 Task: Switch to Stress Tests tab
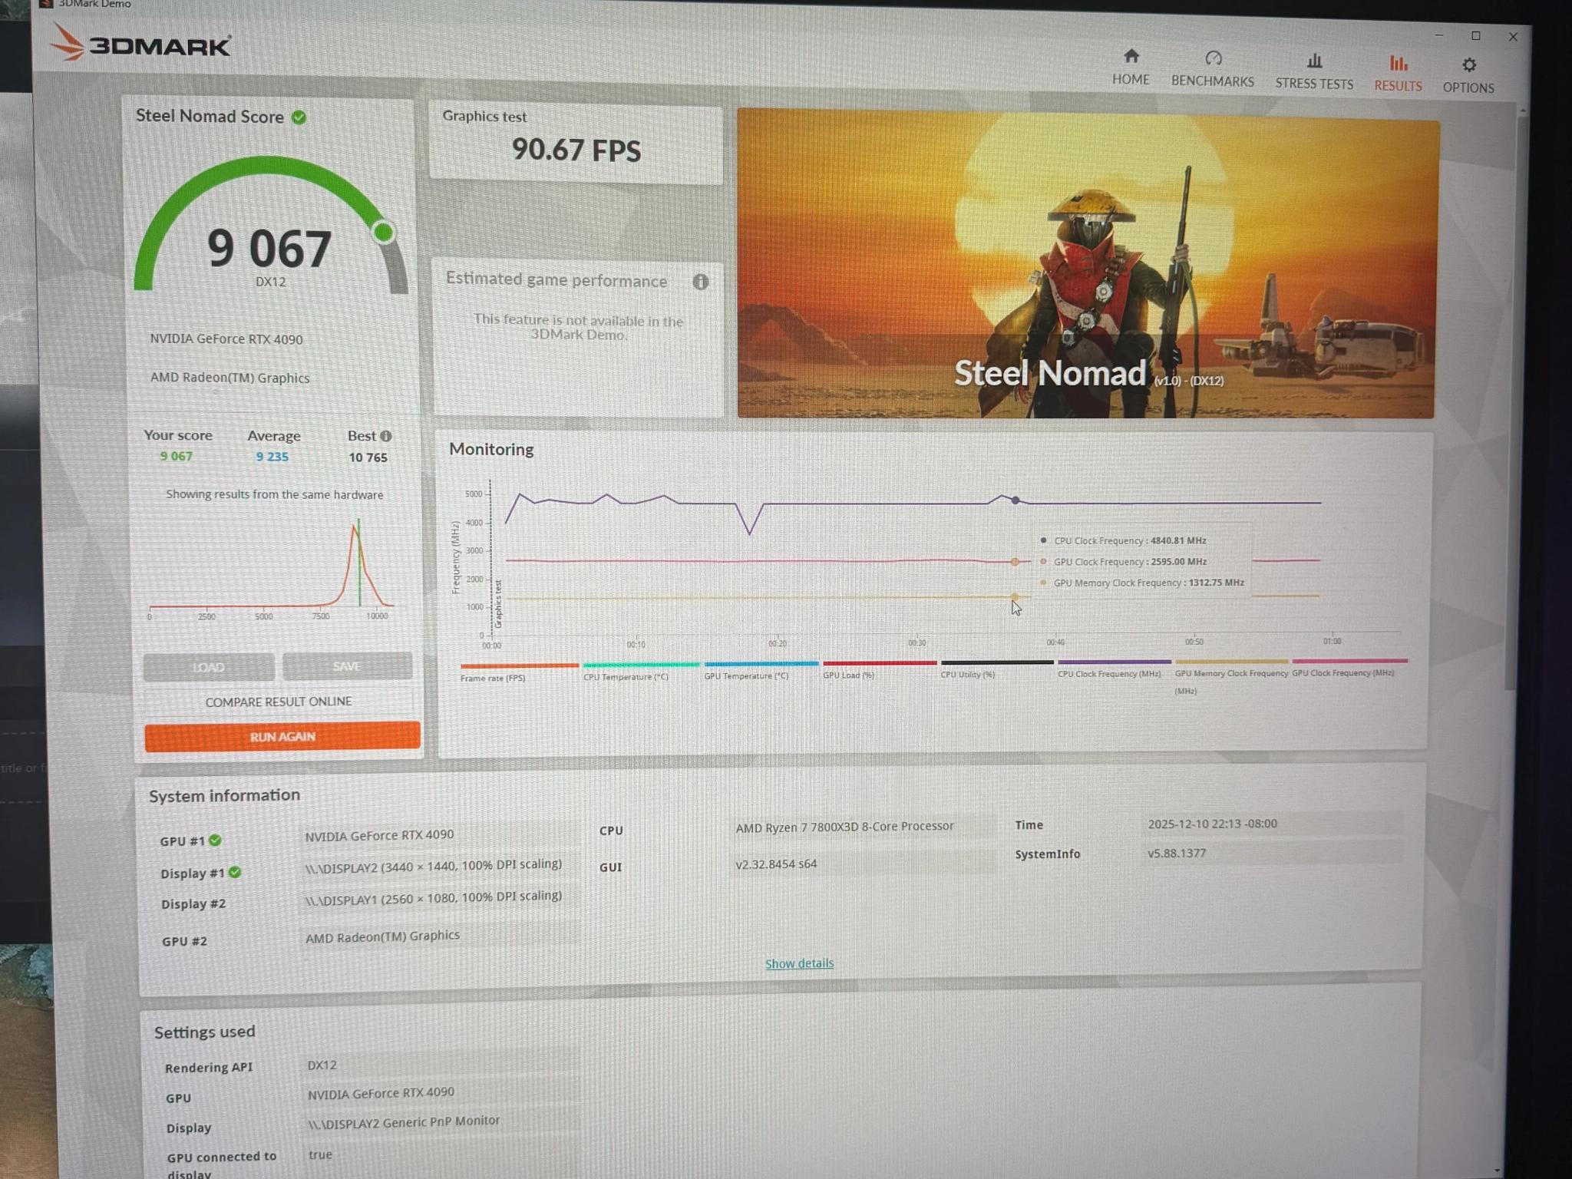click(1314, 72)
